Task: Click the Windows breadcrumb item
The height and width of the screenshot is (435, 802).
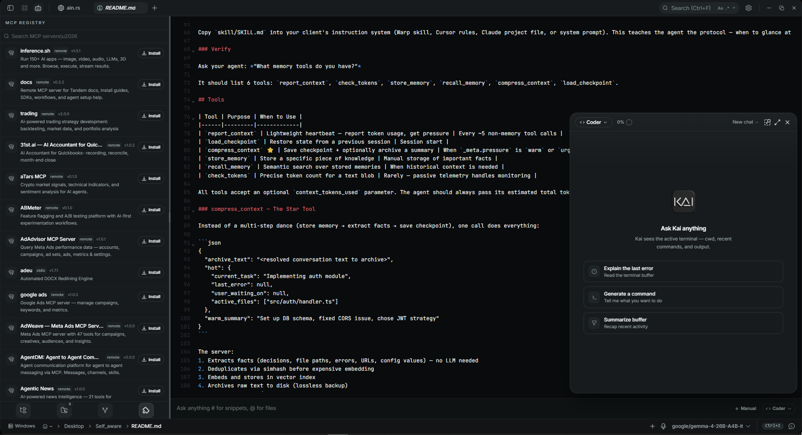Action: click(22, 426)
